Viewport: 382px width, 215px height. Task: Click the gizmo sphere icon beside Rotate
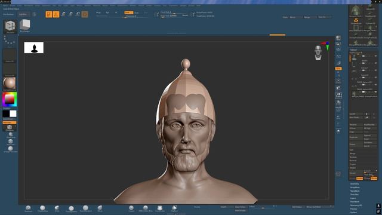[85, 14]
